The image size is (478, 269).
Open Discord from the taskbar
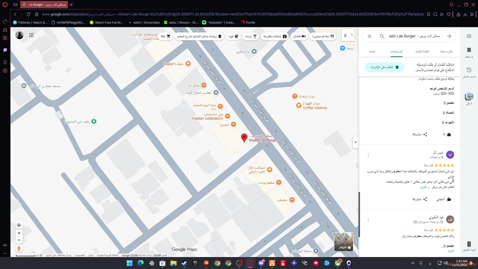point(261,263)
